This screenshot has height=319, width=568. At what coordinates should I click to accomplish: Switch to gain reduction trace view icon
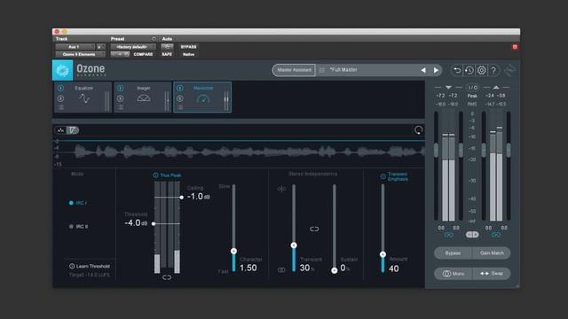click(73, 130)
